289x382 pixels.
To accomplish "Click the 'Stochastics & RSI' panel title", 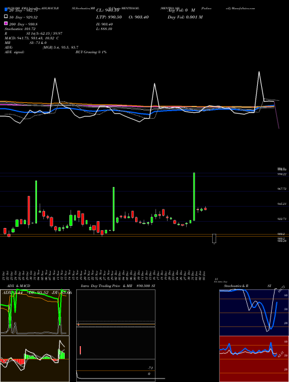I will tap(247, 286).
